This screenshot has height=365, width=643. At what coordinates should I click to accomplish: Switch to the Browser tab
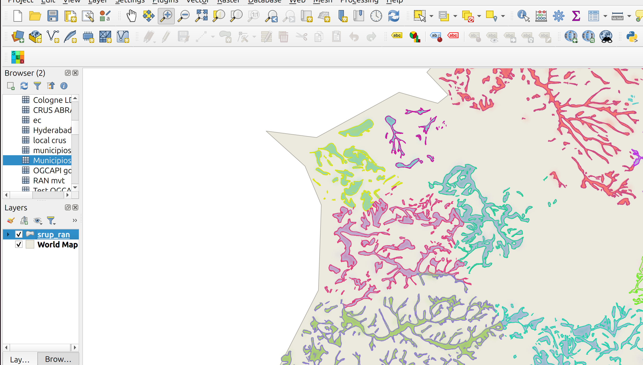coord(58,359)
